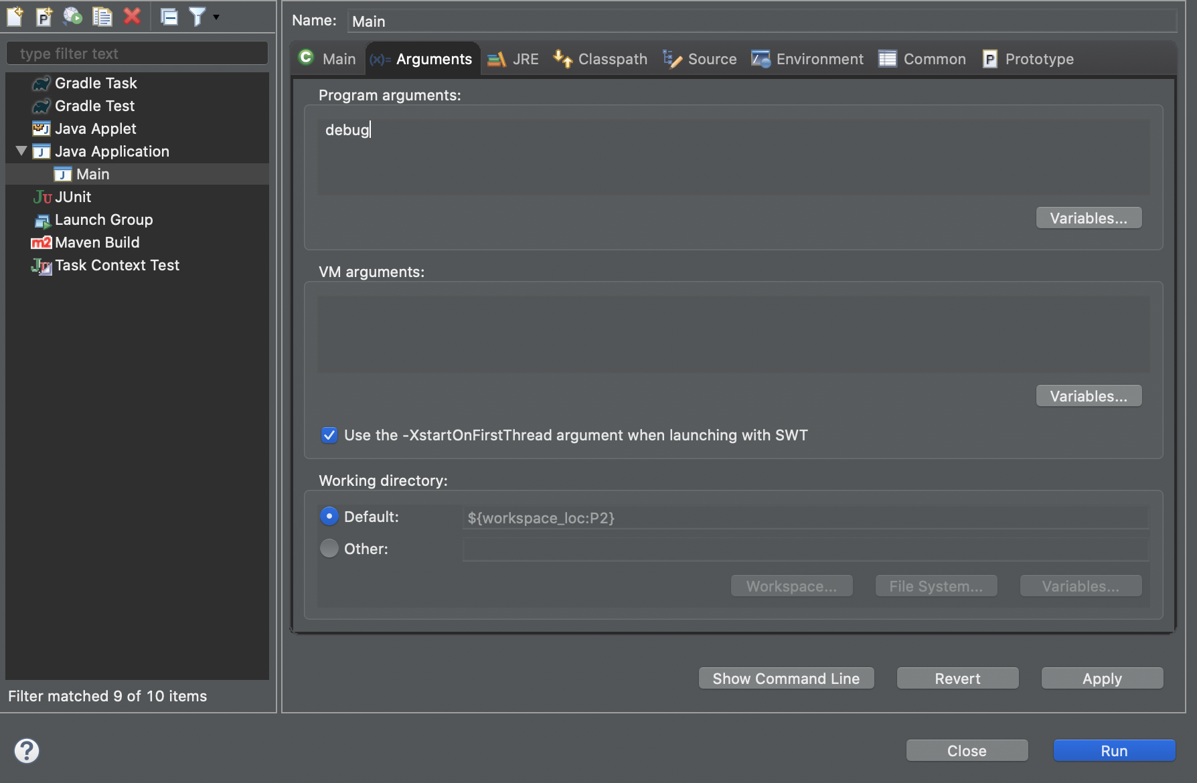Screen dimensions: 1197x783
Task: Focus the type filter text field
Action: click(137, 54)
